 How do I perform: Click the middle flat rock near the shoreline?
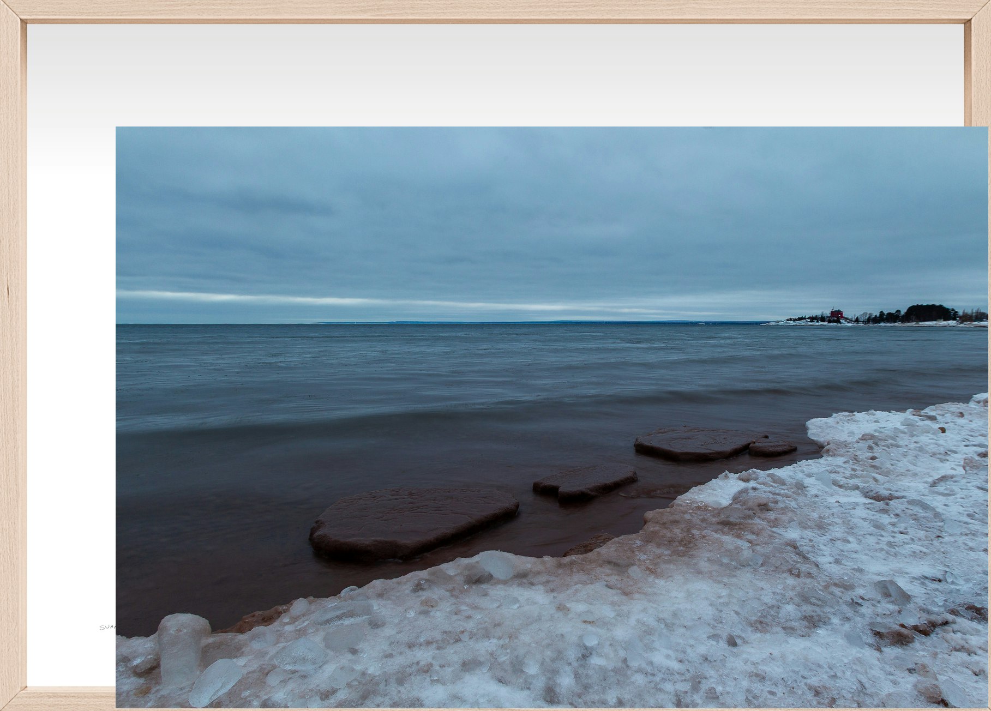pyautogui.click(x=585, y=482)
